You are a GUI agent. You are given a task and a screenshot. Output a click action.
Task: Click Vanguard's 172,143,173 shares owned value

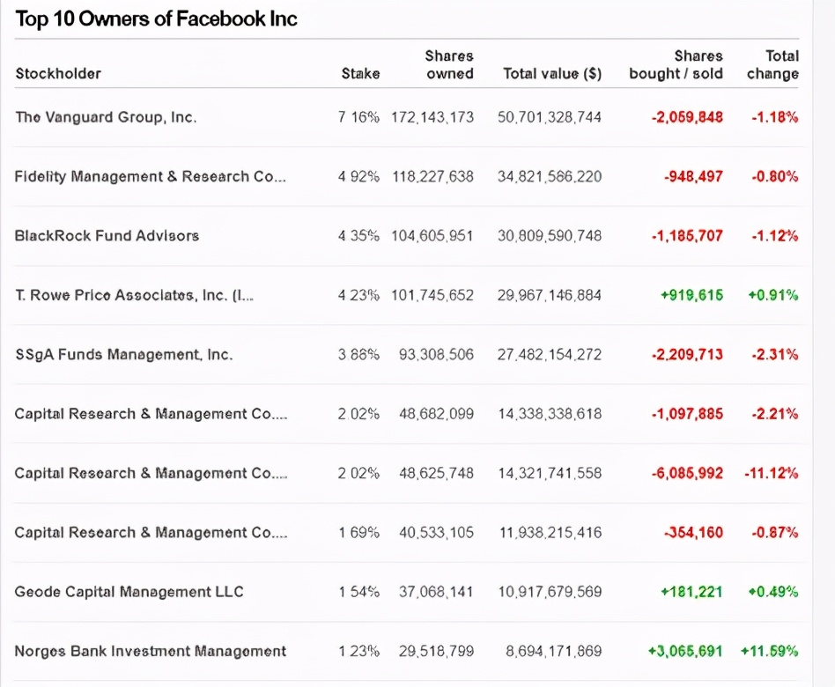[432, 117]
